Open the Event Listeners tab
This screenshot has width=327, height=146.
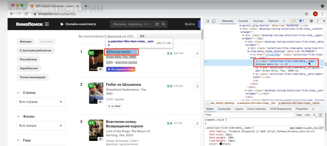click(x=256, y=109)
